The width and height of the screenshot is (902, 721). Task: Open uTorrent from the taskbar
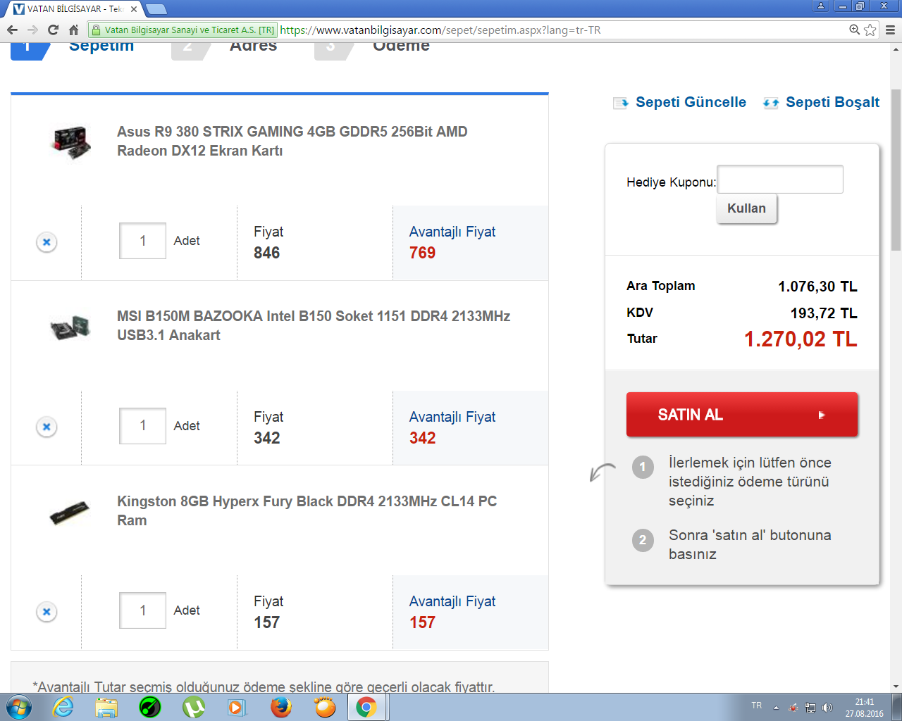pyautogui.click(x=194, y=707)
